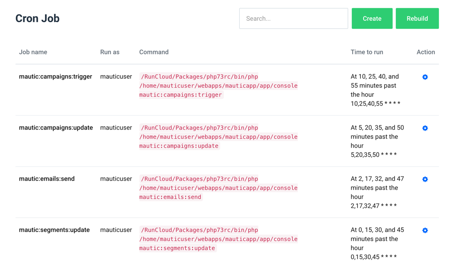Click the Command column header

154,52
